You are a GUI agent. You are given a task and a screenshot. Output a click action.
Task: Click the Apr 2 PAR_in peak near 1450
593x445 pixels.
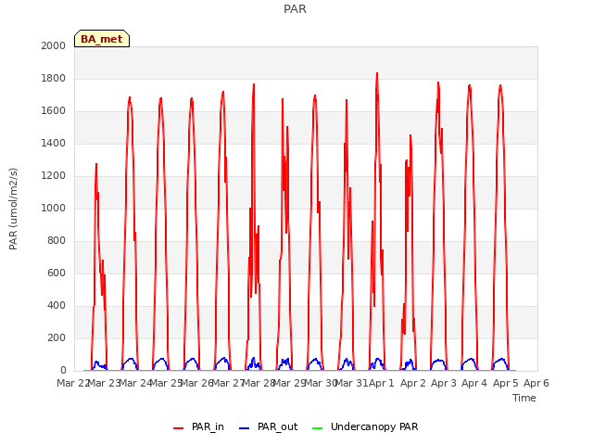(x=410, y=135)
